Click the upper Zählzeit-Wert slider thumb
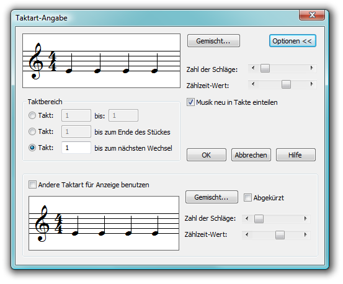 click(x=286, y=84)
